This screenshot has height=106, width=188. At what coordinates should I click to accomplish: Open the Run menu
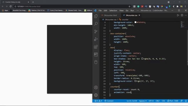[132, 11]
